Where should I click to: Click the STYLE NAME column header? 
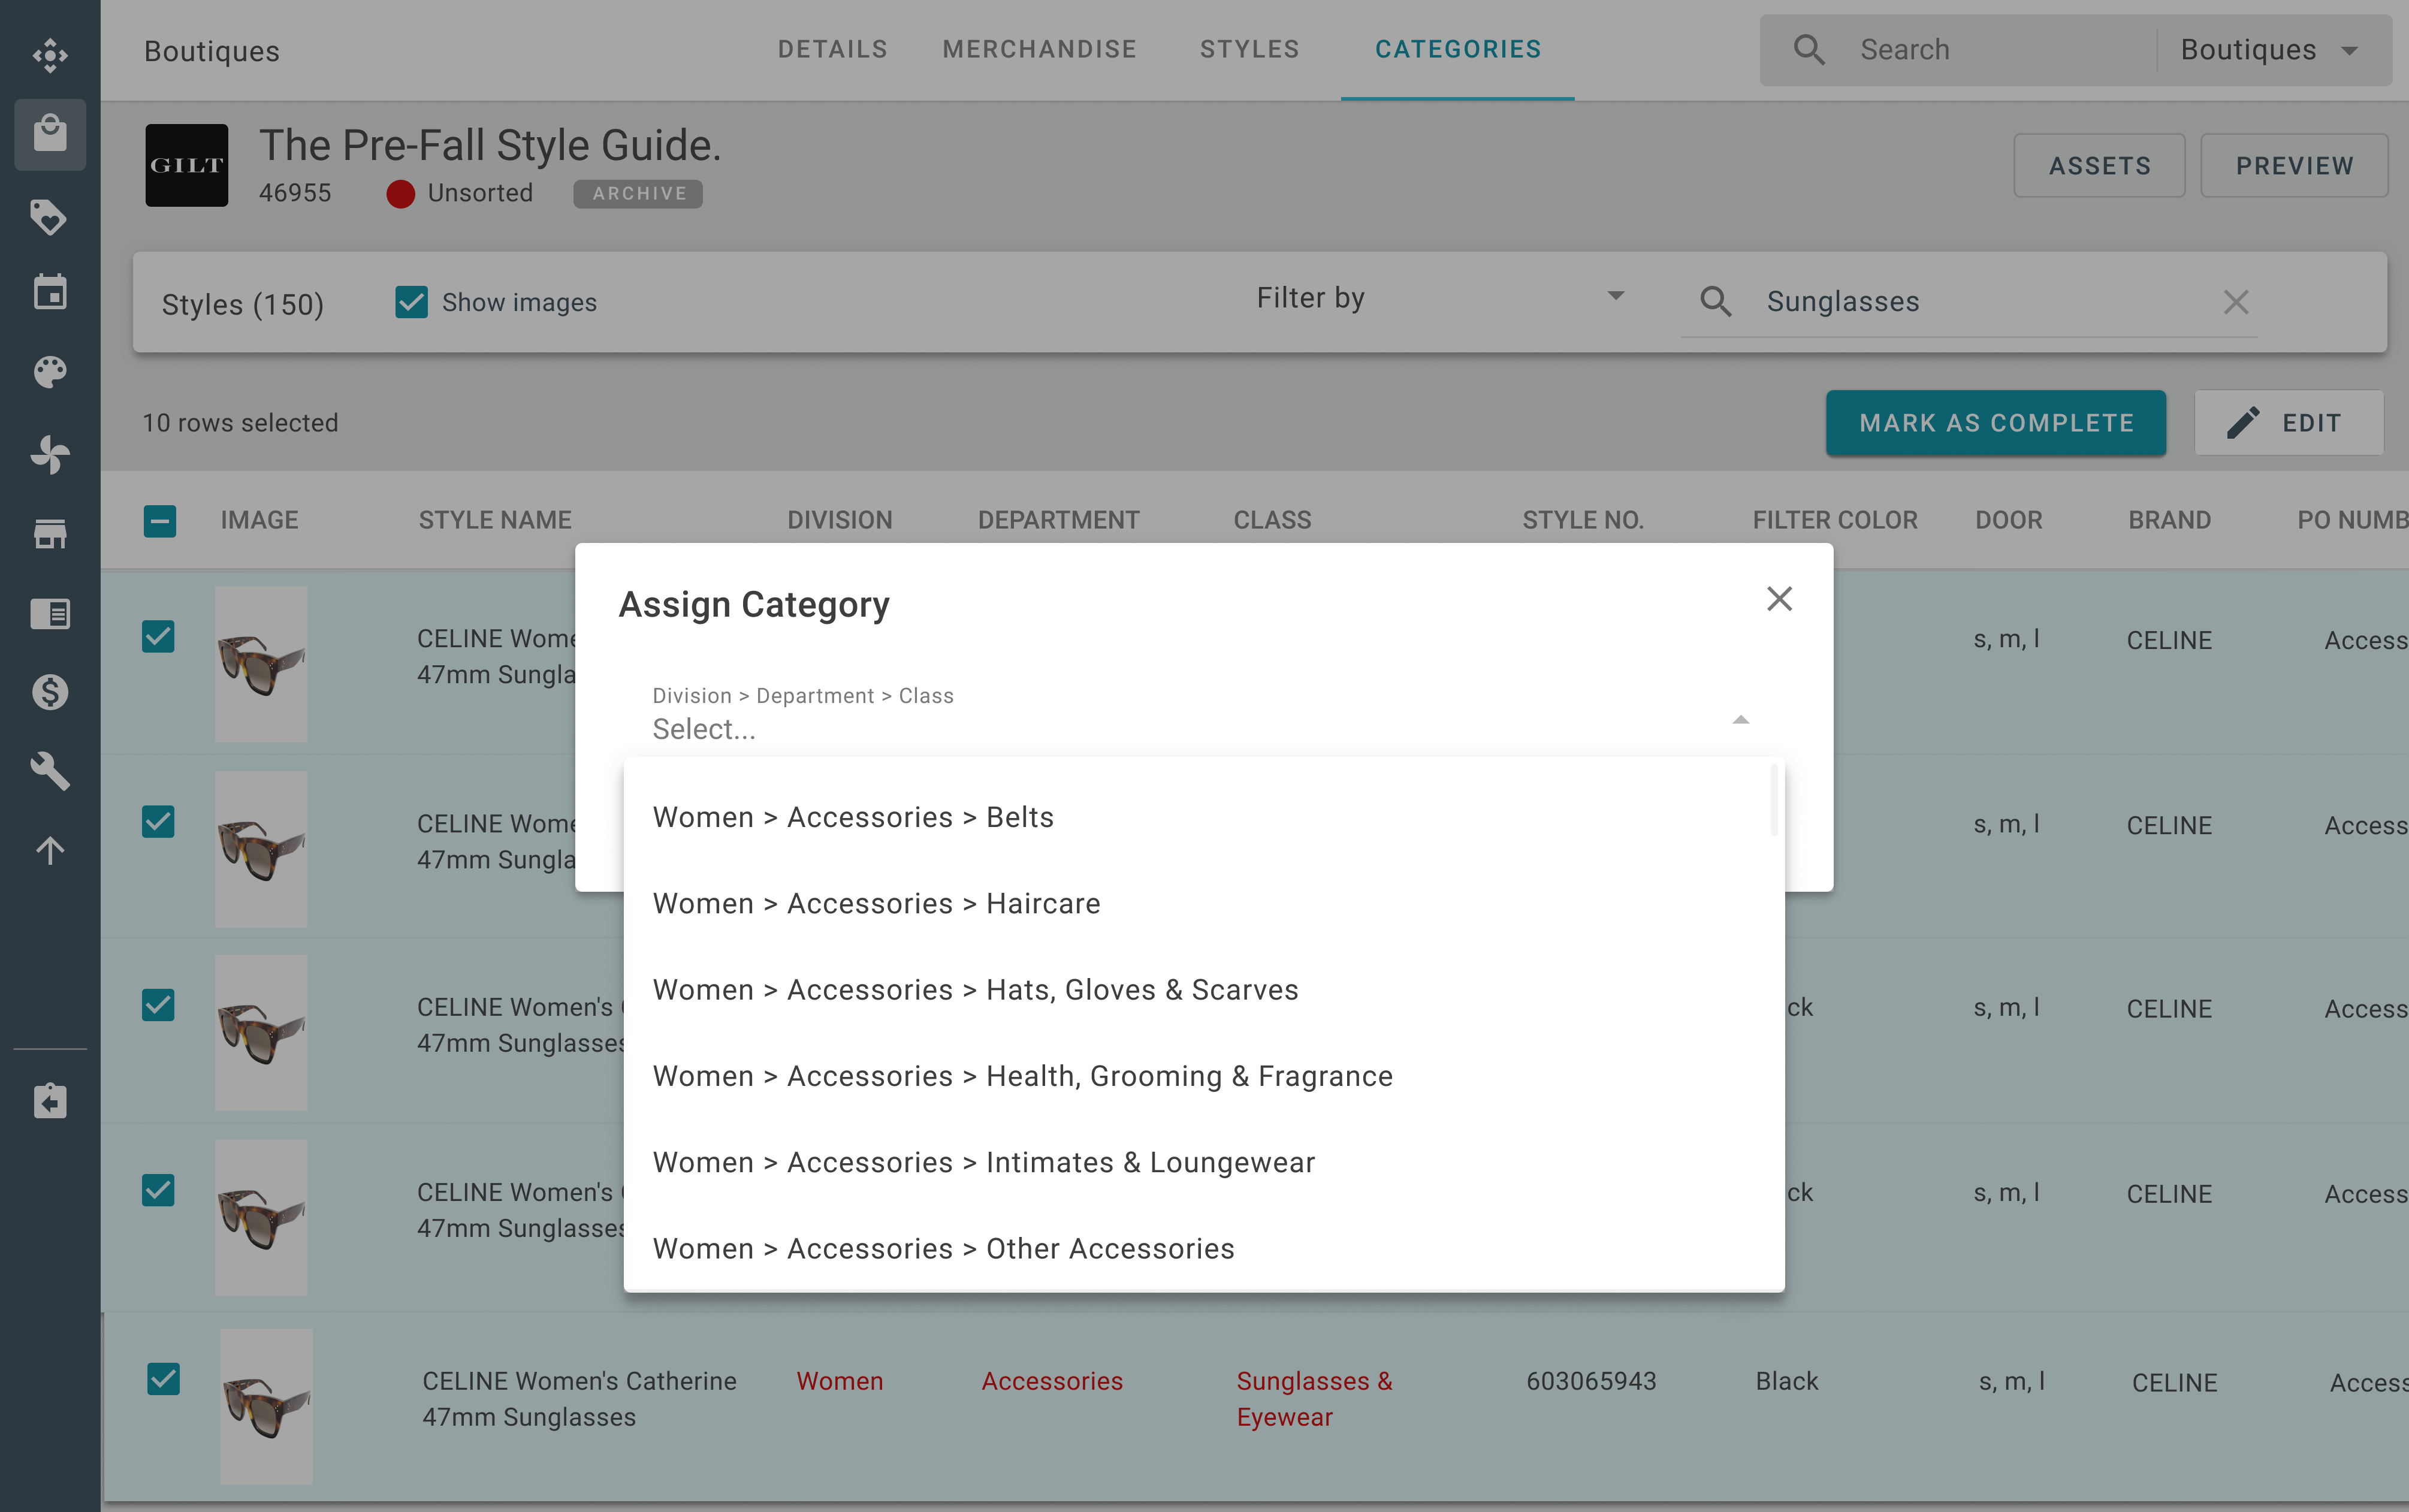[495, 520]
